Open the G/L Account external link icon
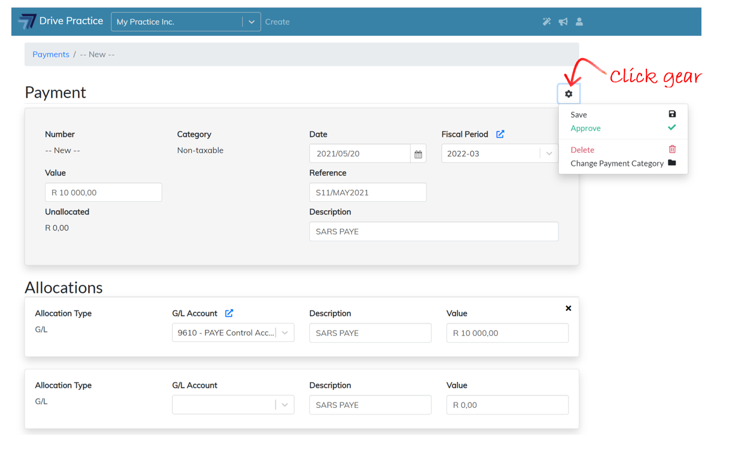 229,313
